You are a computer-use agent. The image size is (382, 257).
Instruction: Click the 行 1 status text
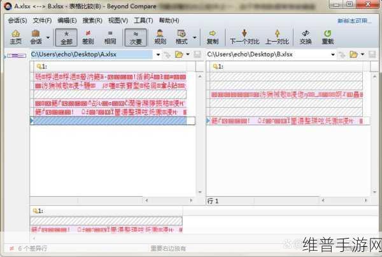pos(213,201)
